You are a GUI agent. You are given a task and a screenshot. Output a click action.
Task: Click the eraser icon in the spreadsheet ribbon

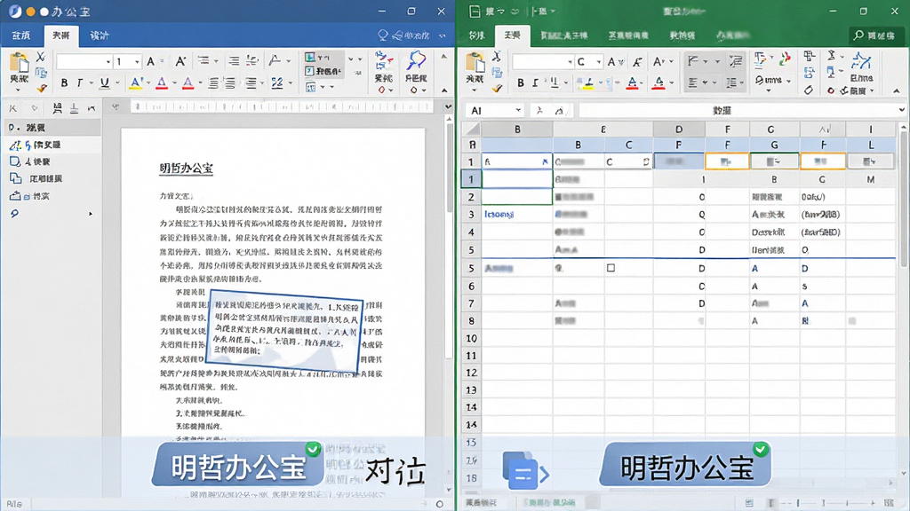(x=809, y=90)
